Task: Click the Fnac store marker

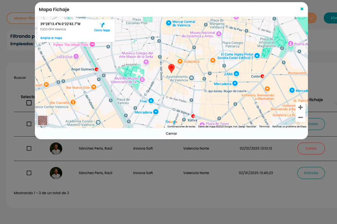Action: point(151,101)
